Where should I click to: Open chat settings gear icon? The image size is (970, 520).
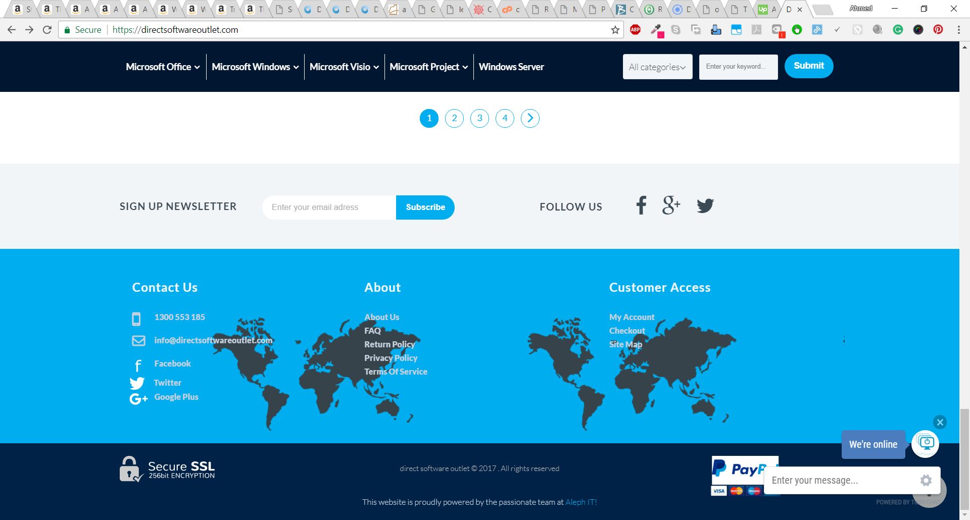tap(926, 480)
